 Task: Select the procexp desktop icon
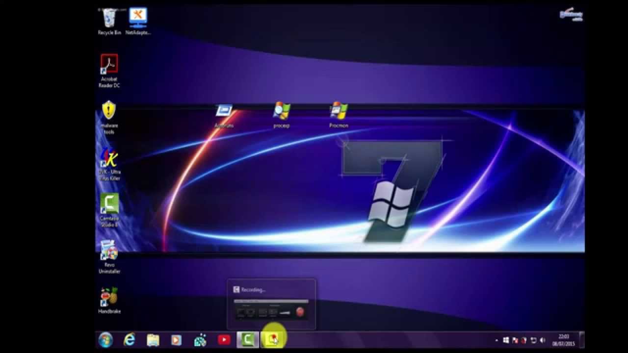282,116
